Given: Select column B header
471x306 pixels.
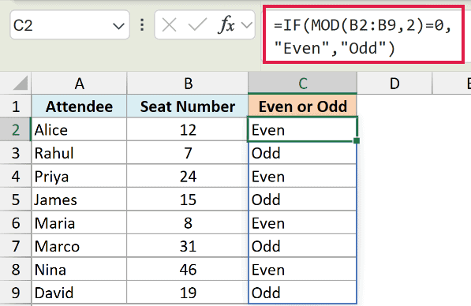Looking at the screenshot, I should (188, 83).
